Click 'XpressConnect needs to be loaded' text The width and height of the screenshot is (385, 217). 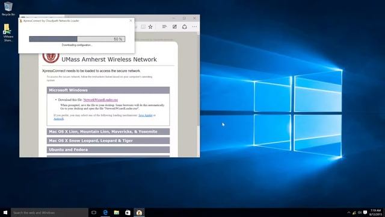pos(91,71)
